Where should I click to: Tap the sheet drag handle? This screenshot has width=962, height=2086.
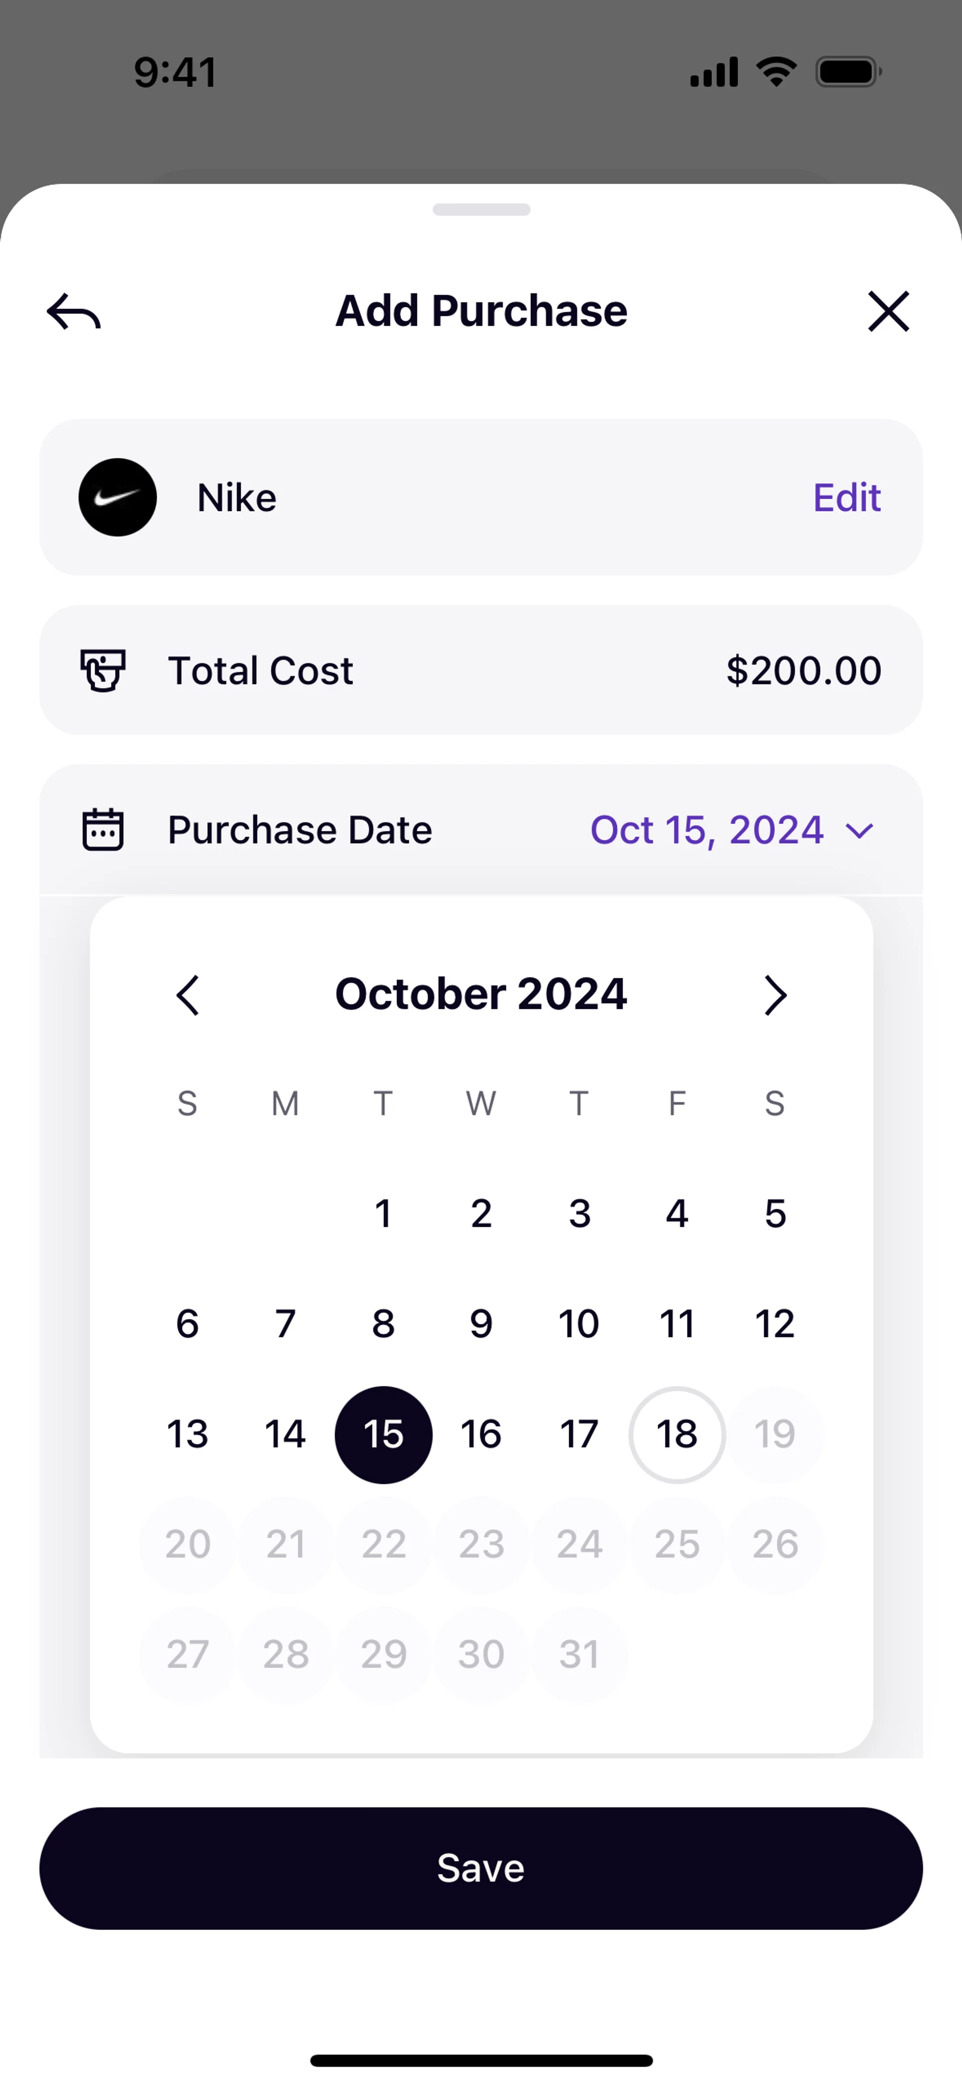[x=481, y=210]
